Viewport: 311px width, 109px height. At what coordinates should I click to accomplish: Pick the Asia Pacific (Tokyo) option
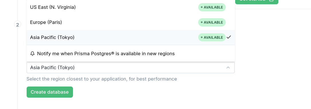click(131, 37)
